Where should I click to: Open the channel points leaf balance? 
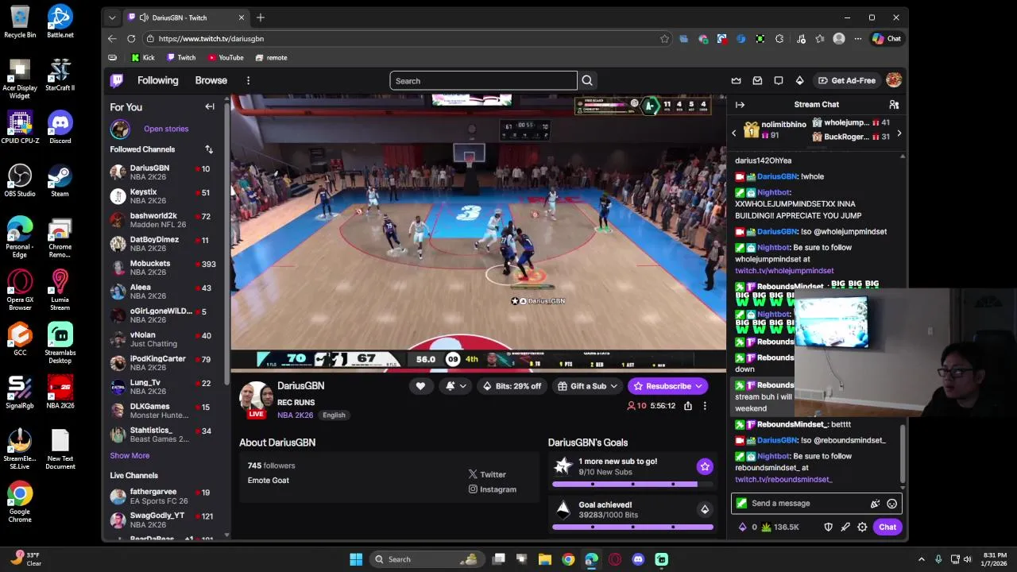click(779, 527)
